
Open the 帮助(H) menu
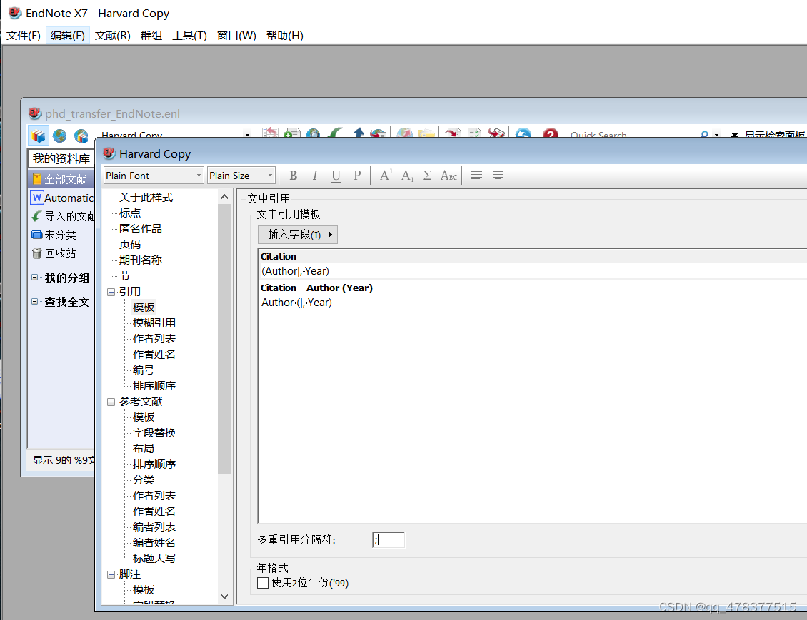(285, 36)
